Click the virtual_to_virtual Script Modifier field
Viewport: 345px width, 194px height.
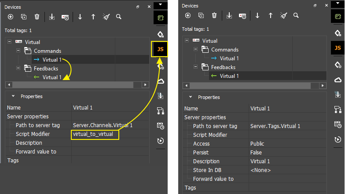pos(95,134)
